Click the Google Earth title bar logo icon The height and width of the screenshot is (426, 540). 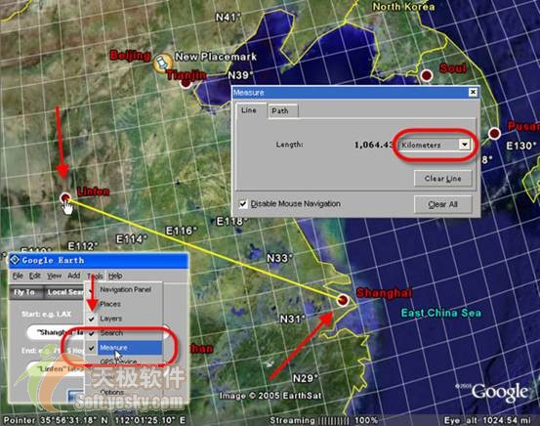16,260
